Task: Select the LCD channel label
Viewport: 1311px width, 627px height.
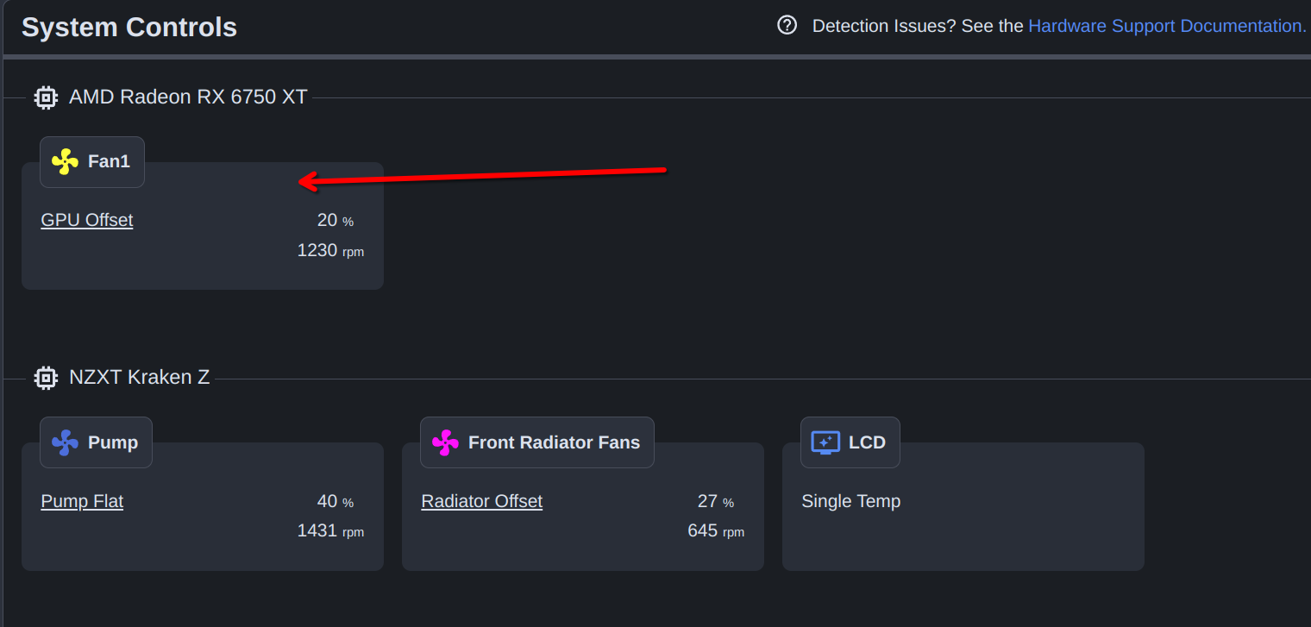Action: (867, 442)
